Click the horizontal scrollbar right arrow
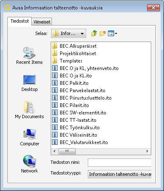This screenshot has width=164, height=191. click(x=147, y=151)
